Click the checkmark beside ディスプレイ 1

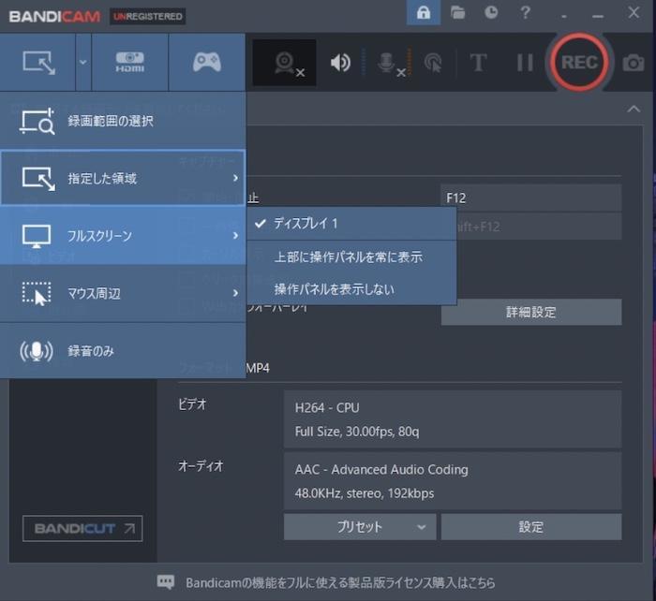click(x=261, y=224)
